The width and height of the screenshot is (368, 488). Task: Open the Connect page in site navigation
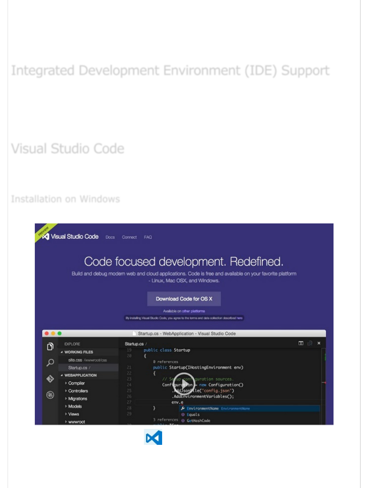[129, 237]
